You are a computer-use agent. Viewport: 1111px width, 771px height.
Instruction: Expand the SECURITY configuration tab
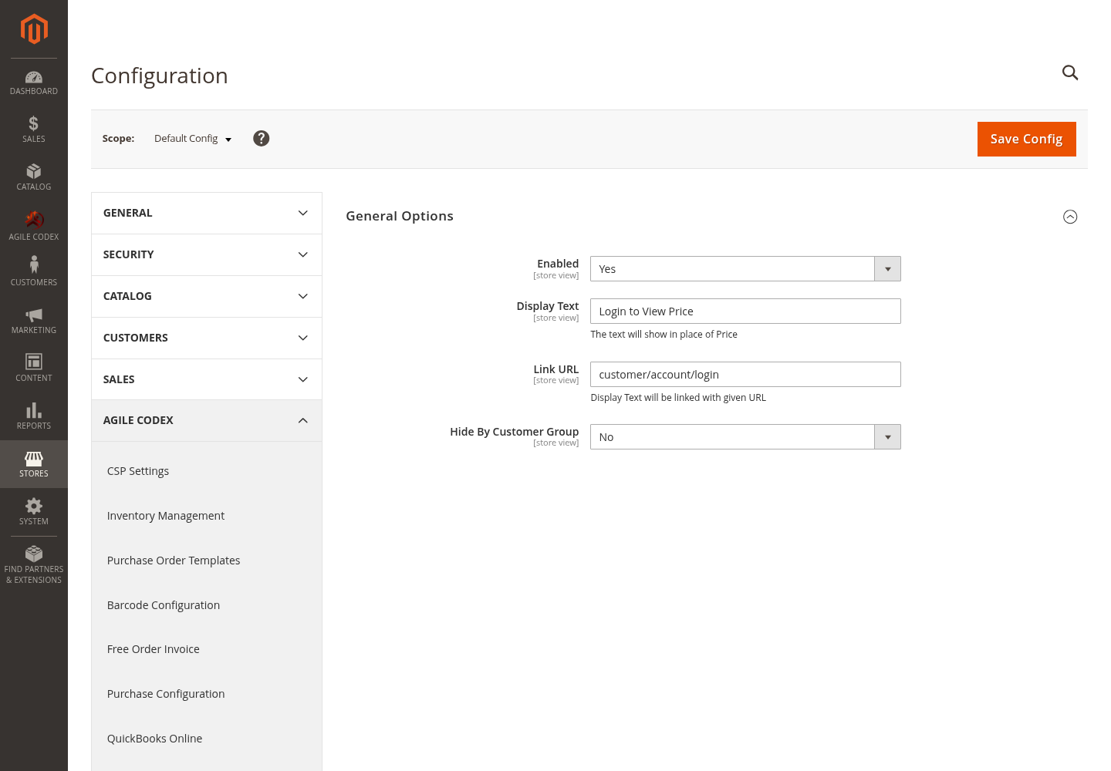(207, 254)
